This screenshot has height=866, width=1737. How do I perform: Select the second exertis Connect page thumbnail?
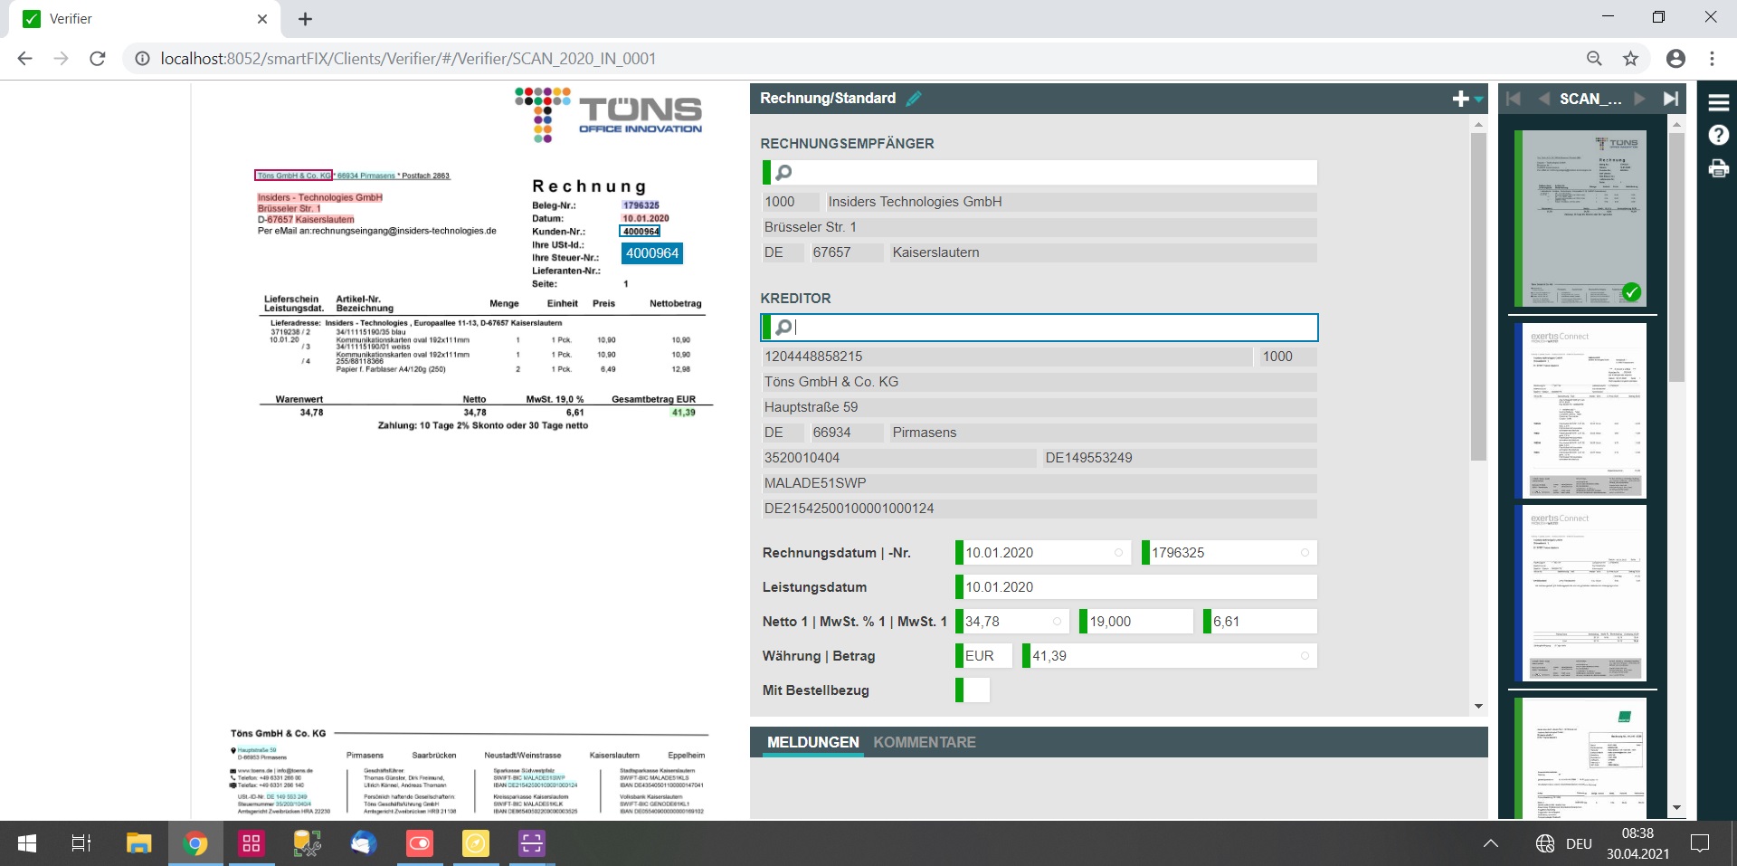1583,593
